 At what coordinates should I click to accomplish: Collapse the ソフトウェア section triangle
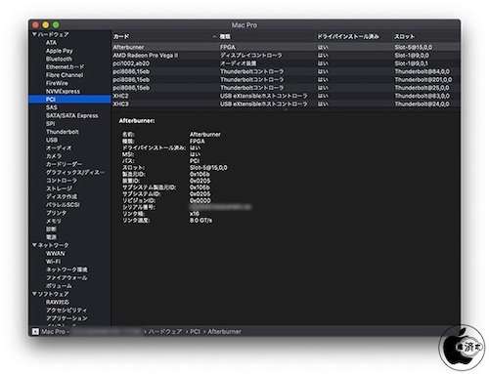(x=34, y=294)
